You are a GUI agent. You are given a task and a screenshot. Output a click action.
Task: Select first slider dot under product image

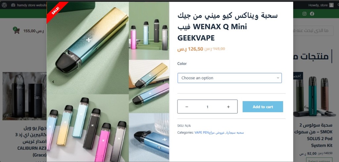[x=96, y=156]
